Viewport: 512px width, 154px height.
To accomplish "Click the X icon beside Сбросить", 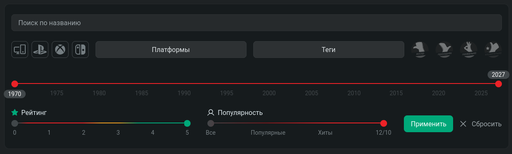I will pos(463,124).
